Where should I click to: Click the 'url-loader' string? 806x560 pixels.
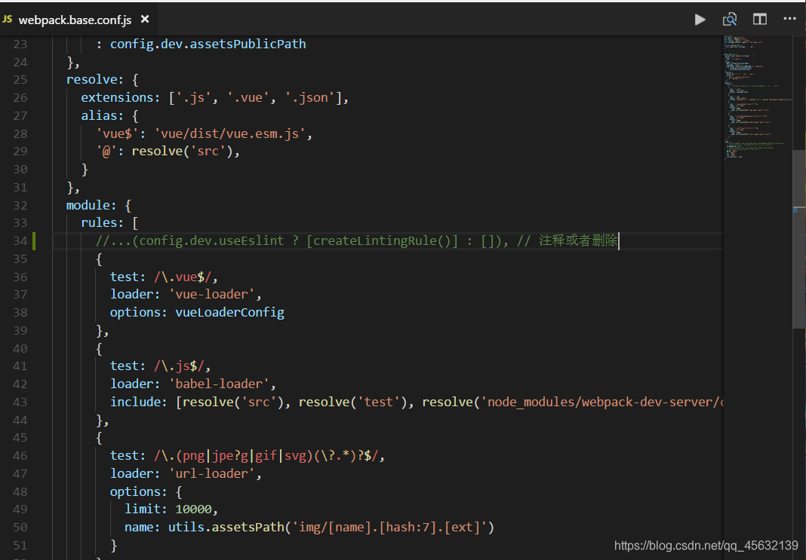click(211, 474)
